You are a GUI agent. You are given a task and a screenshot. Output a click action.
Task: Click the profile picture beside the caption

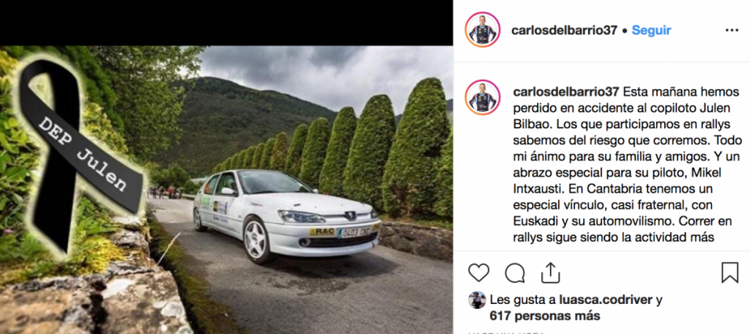pos(482,97)
